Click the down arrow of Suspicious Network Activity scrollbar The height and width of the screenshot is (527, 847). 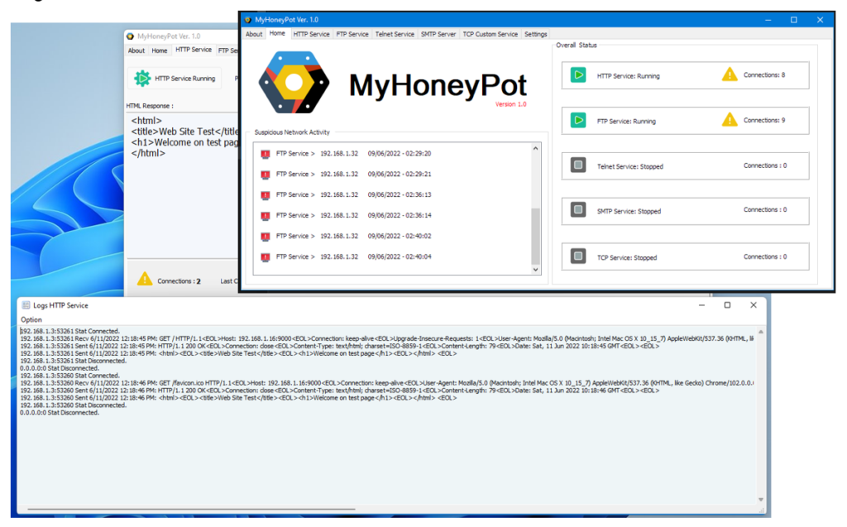pyautogui.click(x=535, y=269)
